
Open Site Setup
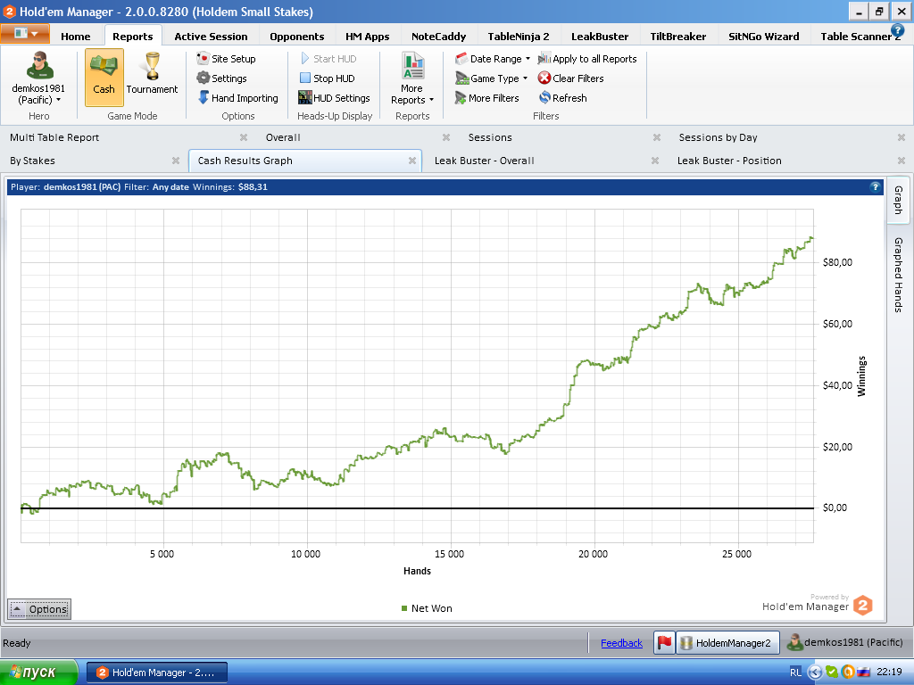click(226, 59)
